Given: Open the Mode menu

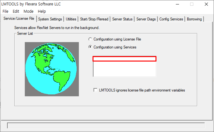Looking at the screenshot, I should pyautogui.click(x=28, y=11).
